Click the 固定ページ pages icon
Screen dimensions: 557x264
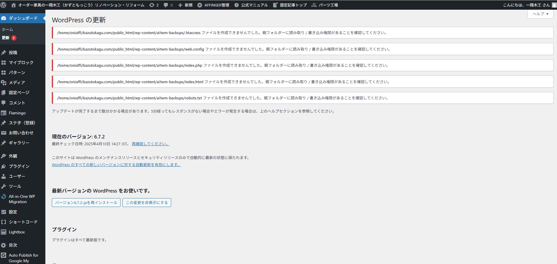click(x=4, y=93)
